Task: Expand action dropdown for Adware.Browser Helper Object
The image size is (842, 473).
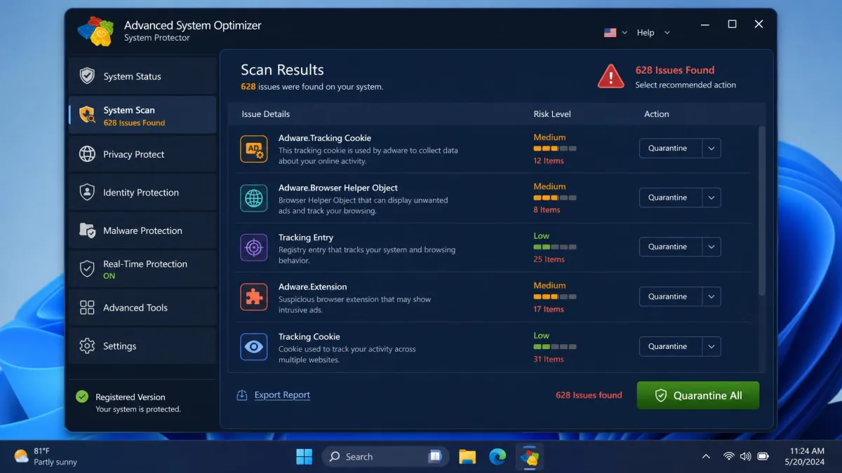Action: (711, 198)
